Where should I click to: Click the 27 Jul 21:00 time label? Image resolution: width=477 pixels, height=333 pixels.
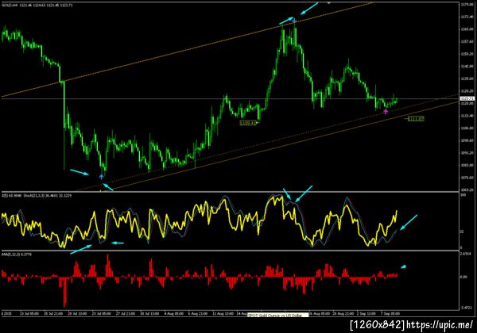[126, 314]
